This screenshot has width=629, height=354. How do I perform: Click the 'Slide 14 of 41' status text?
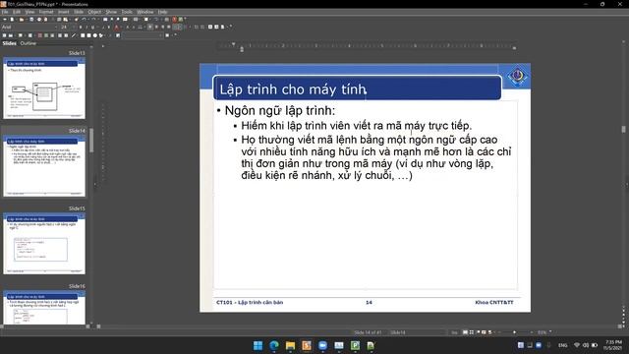(x=369, y=332)
